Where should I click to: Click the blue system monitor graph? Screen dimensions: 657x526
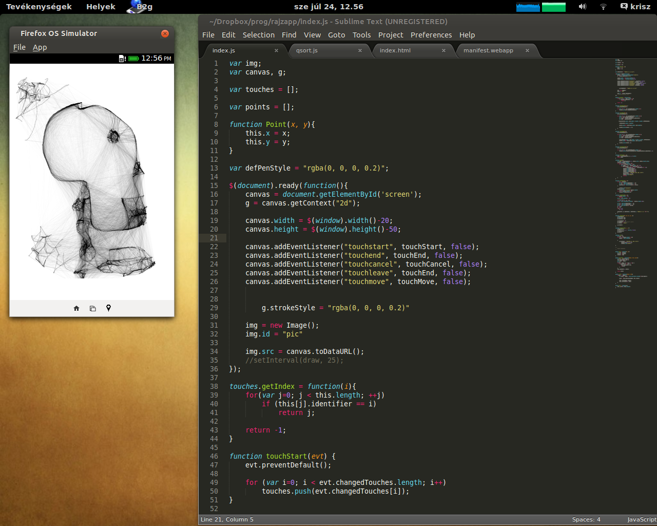point(528,7)
